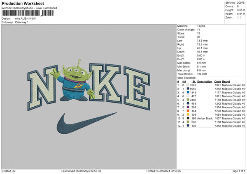Select the Left label in machine info
247x174 pixels.
click(x=179, y=41)
